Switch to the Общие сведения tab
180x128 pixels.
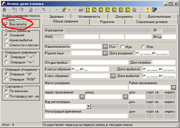tap(65, 22)
